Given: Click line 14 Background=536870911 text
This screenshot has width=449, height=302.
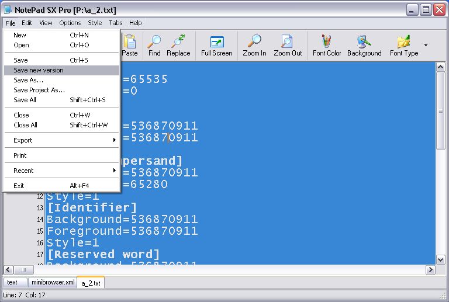Looking at the screenshot, I should point(122,220).
